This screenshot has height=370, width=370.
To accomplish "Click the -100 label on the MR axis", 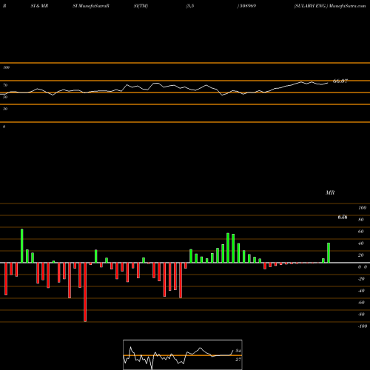I will [x=363, y=326].
